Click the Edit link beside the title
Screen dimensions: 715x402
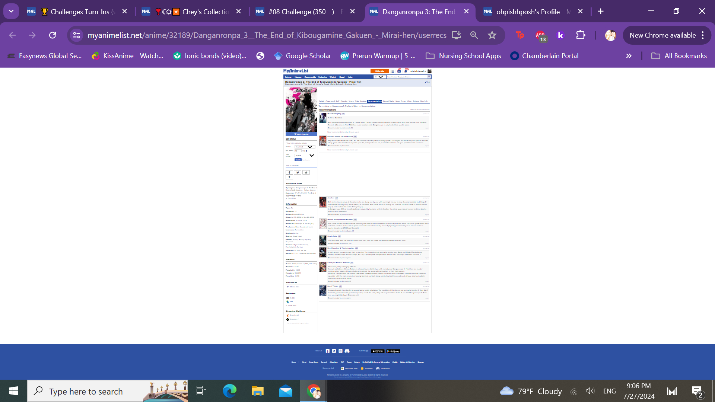428,82
